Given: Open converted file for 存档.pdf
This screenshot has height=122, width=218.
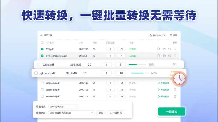Looking at the screenshot, I should (159, 49).
